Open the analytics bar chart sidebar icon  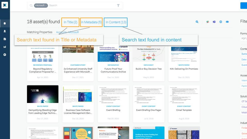pyautogui.click(x=5, y=47)
